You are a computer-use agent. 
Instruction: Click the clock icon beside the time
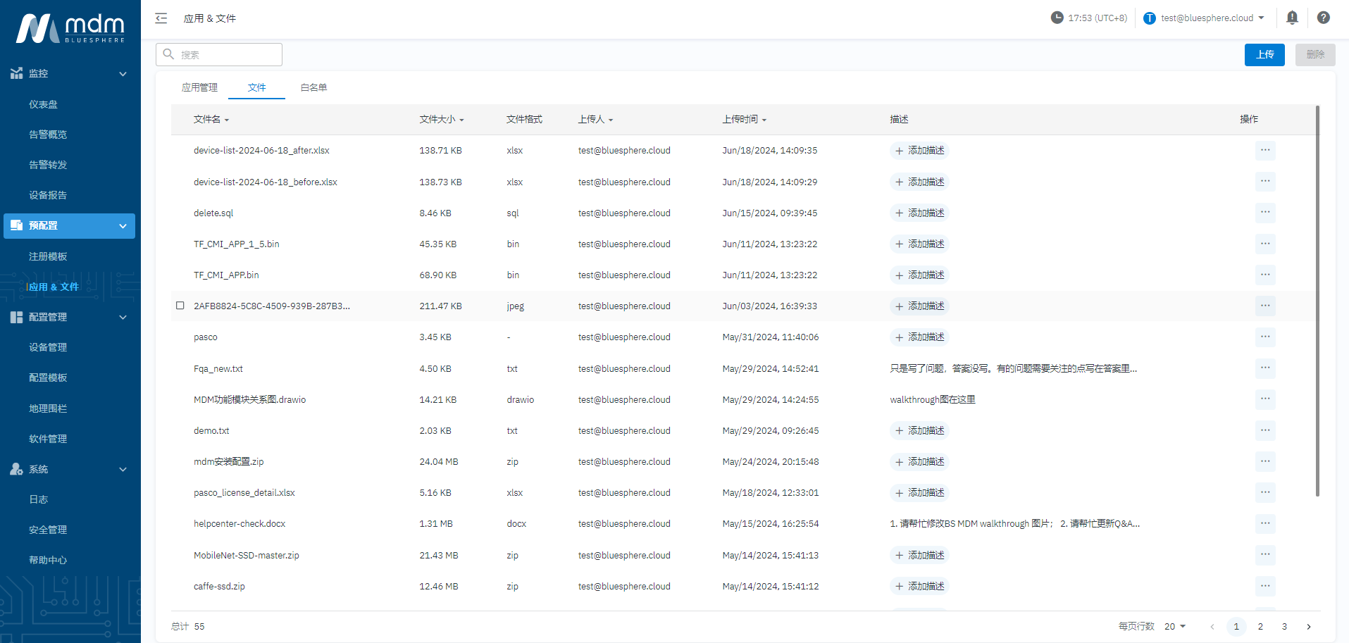[1057, 18]
